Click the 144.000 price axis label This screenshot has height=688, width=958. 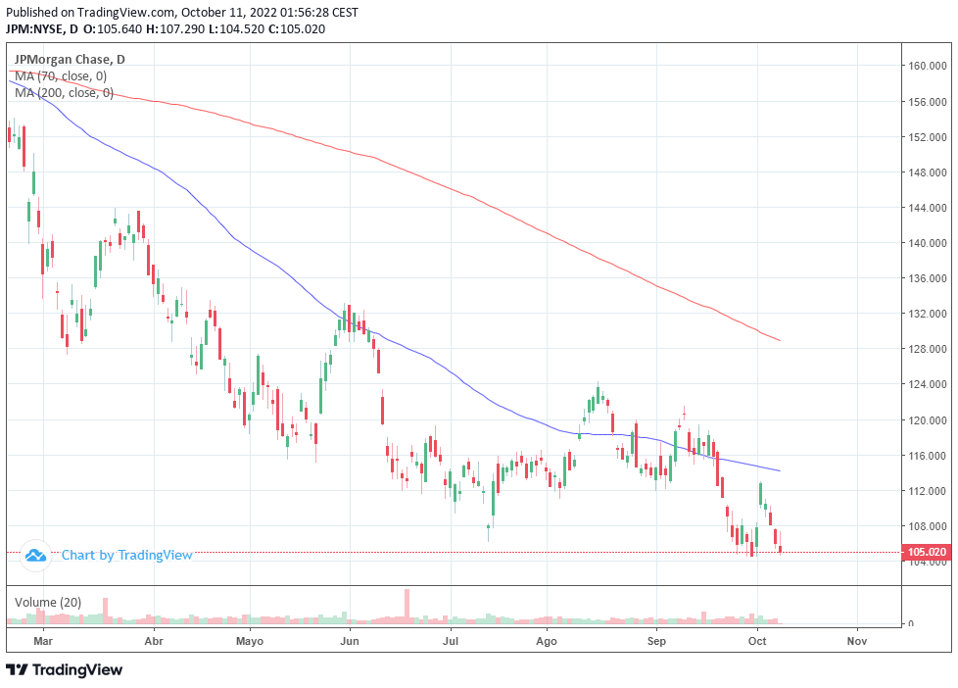click(927, 208)
